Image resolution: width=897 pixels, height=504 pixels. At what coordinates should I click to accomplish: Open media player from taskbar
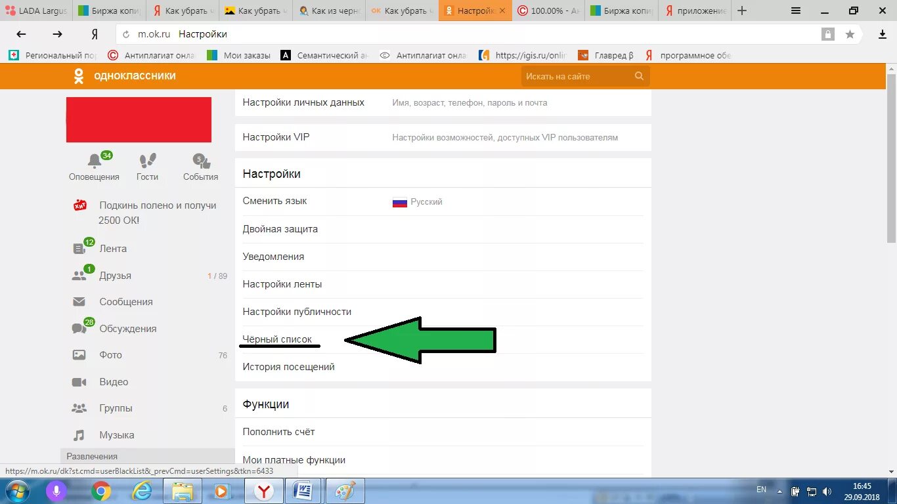[223, 491]
